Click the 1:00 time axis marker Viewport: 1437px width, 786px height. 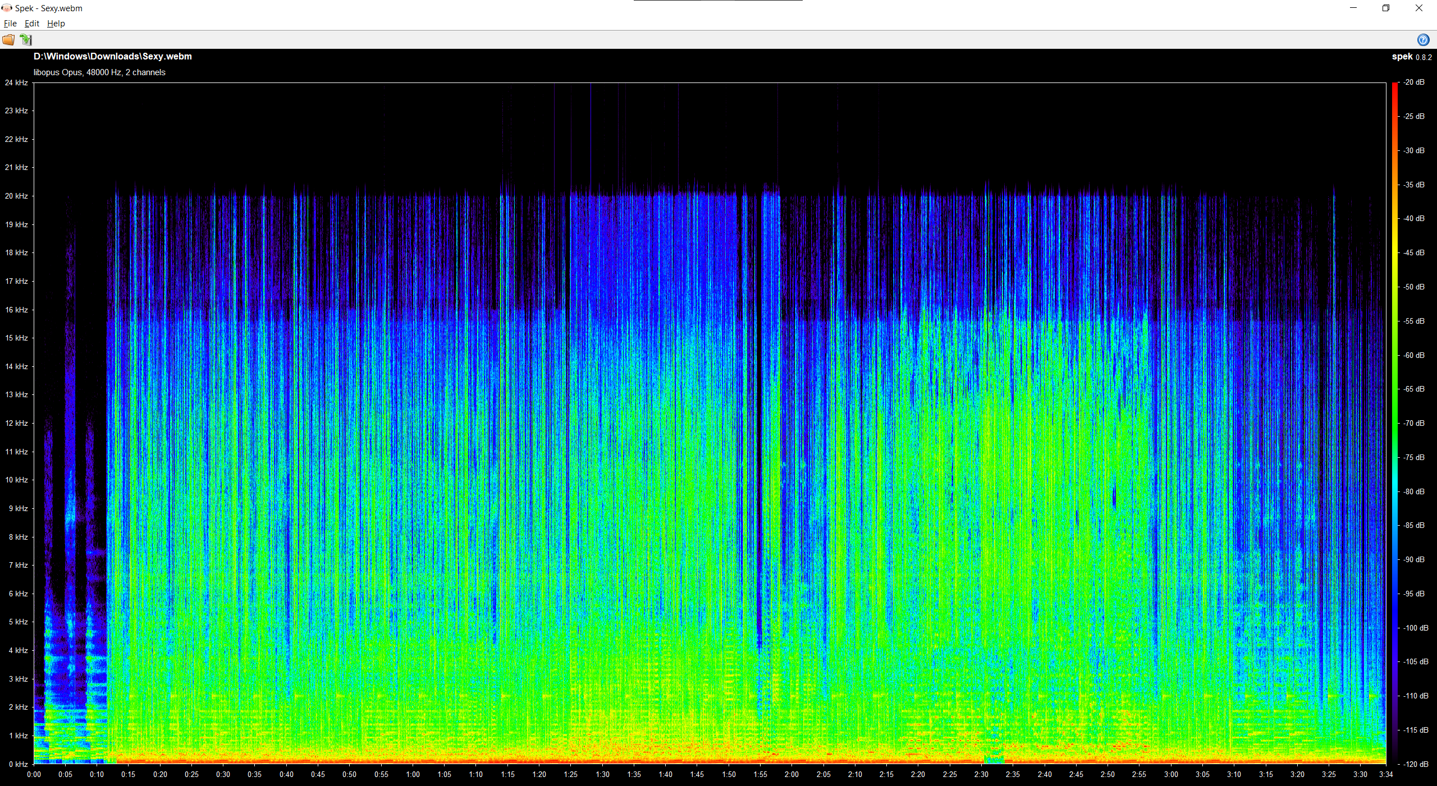tap(413, 774)
